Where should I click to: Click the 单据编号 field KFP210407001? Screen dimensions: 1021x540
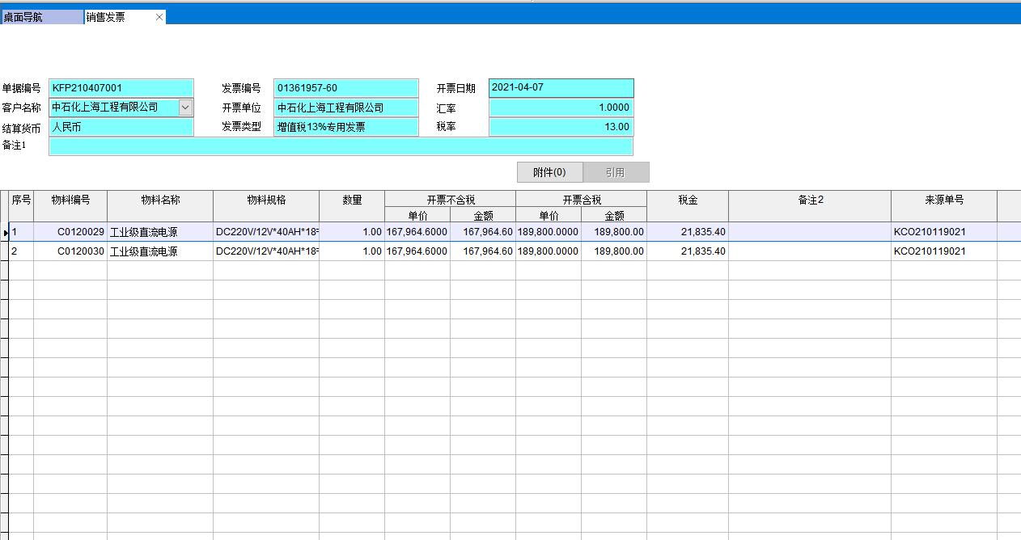click(121, 88)
